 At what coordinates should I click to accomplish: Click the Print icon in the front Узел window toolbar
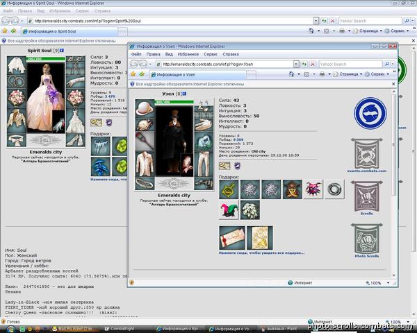[x=322, y=74]
